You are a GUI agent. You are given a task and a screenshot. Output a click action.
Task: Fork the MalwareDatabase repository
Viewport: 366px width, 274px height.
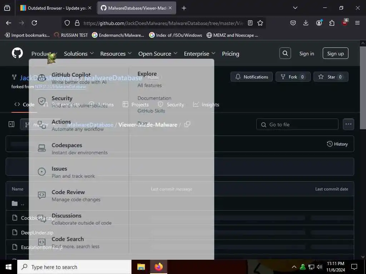293,77
